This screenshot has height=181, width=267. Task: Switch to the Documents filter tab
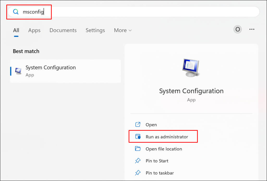pos(63,30)
